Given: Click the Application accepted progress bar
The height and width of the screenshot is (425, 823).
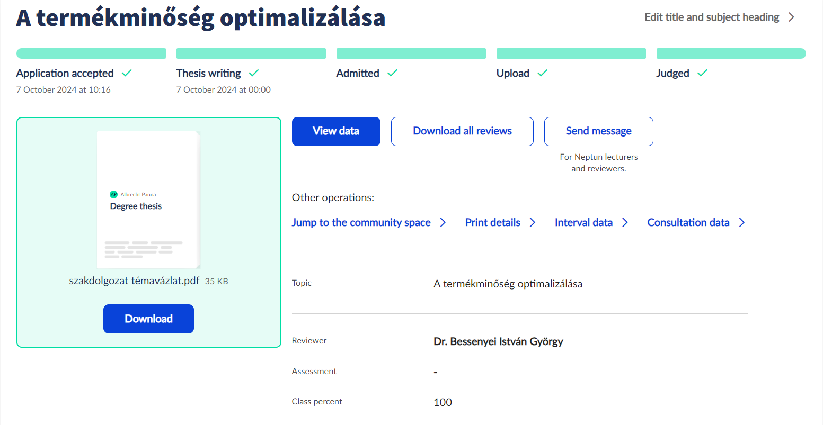Looking at the screenshot, I should (x=91, y=53).
